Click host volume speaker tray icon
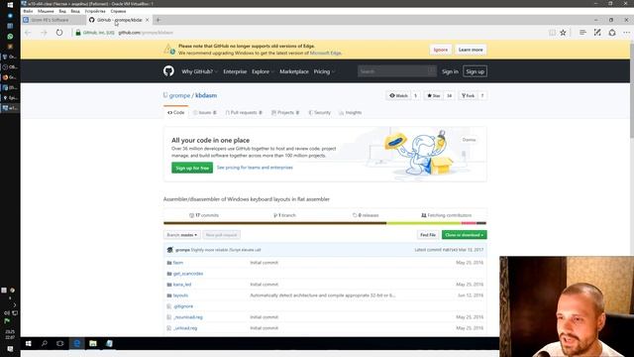Viewport: 634px width, 357px height. (7, 313)
